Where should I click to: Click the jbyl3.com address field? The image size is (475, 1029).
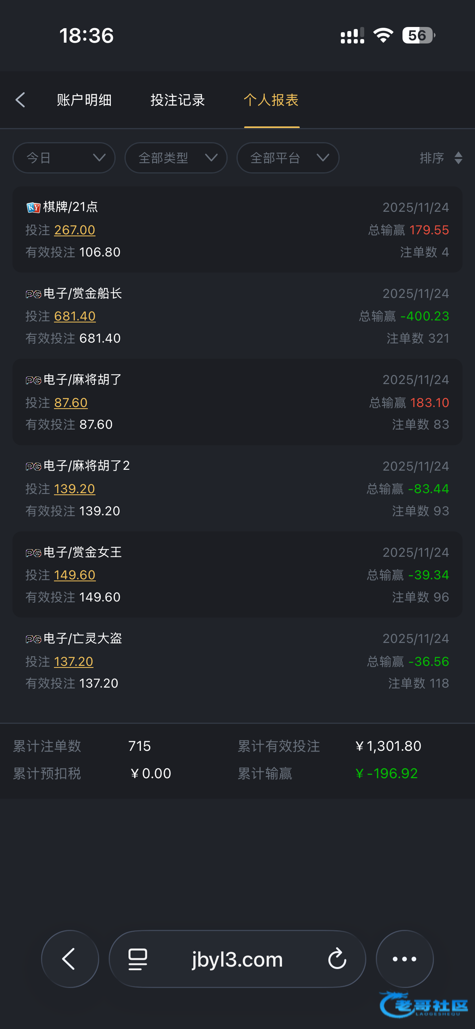point(237,959)
